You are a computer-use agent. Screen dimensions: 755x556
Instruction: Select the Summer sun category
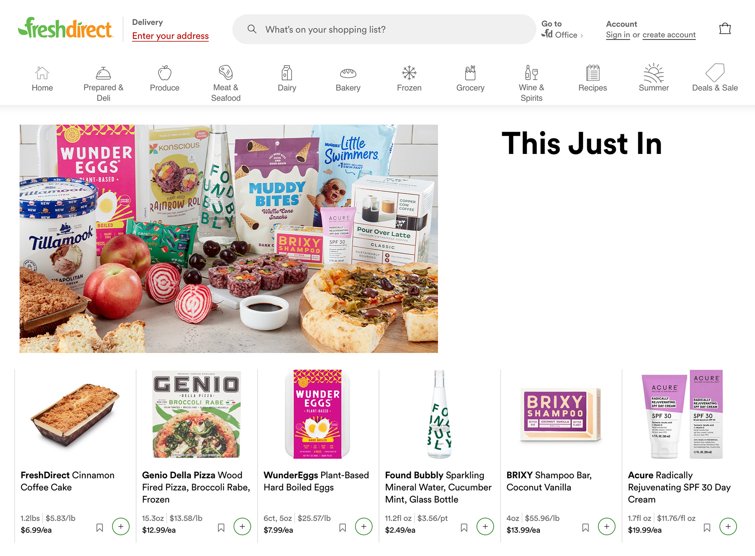point(654,79)
